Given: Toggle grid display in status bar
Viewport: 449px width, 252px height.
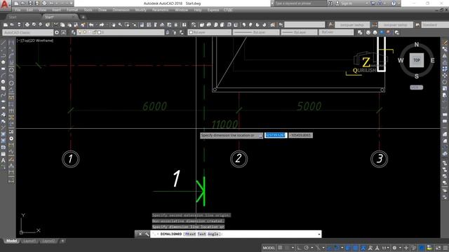Looking at the screenshot, I should tap(280, 248).
